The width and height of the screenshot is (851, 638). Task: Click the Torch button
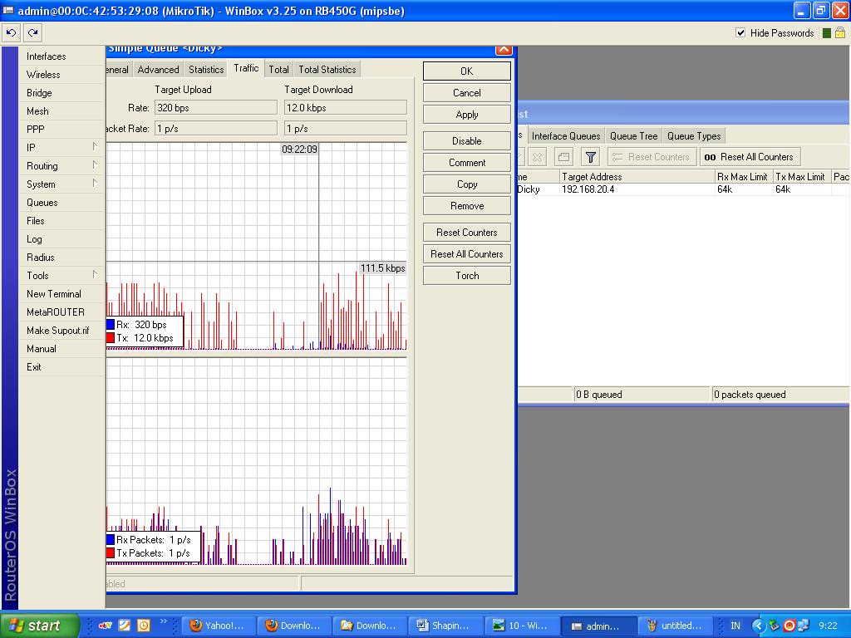click(x=467, y=276)
